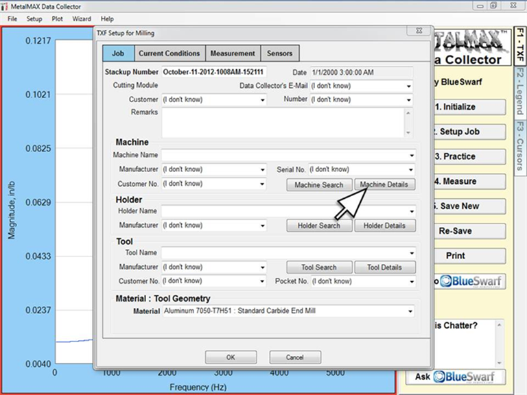
Task: Click the Practice button in main window
Action: pos(469,157)
